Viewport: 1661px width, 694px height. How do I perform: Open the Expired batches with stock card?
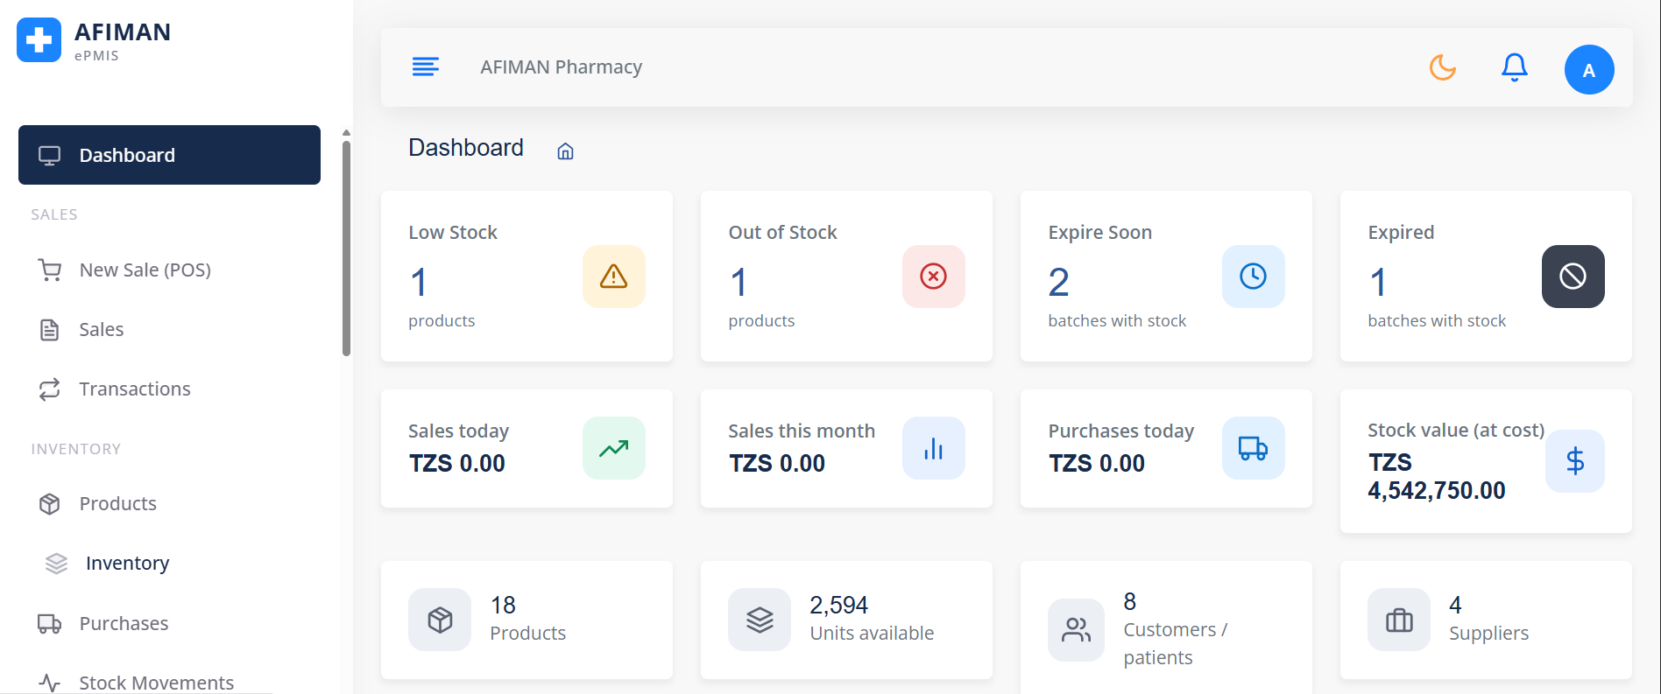point(1486,277)
